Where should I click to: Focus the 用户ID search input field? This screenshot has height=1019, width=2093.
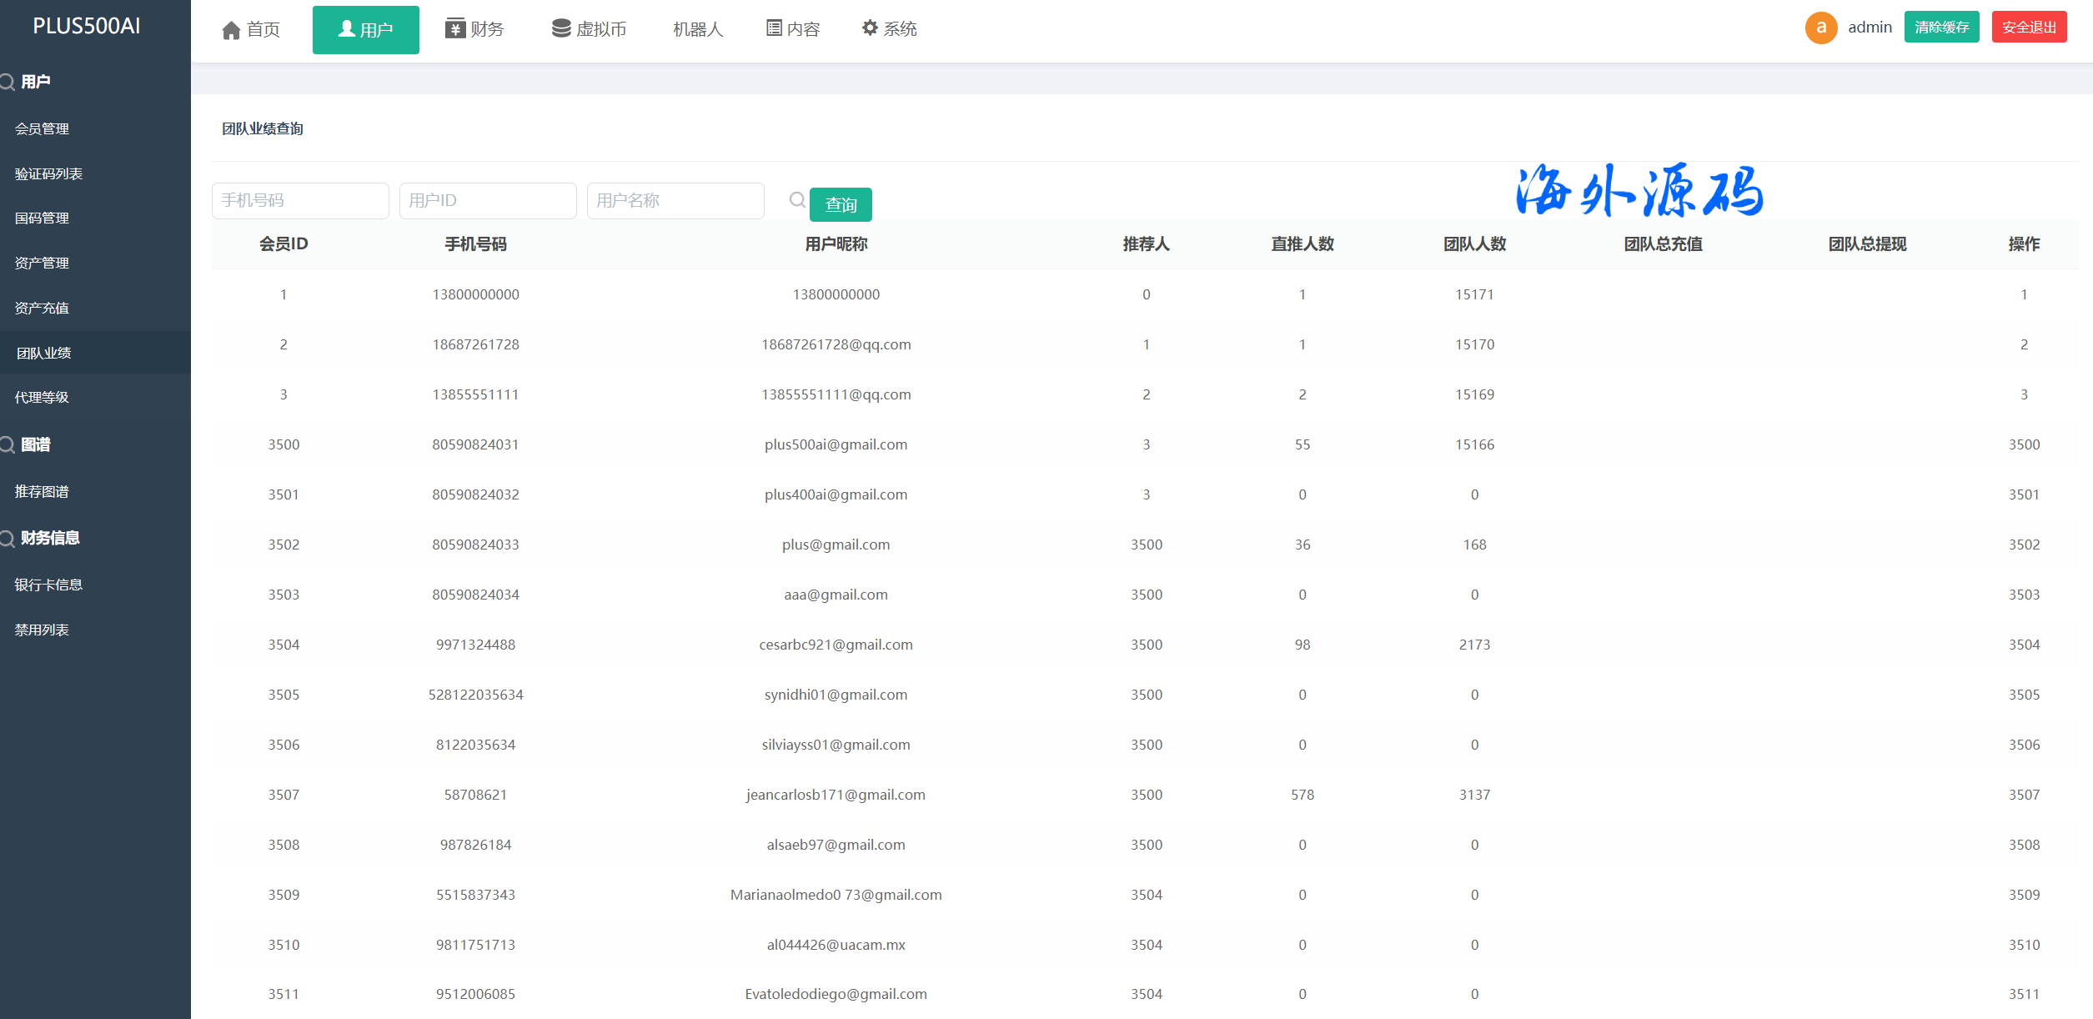pos(488,200)
